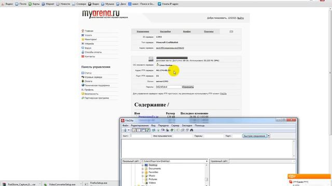Click the Пароль field in FileZilla quickconnect bar
This screenshot has height=186, width=332.
pos(213,136)
